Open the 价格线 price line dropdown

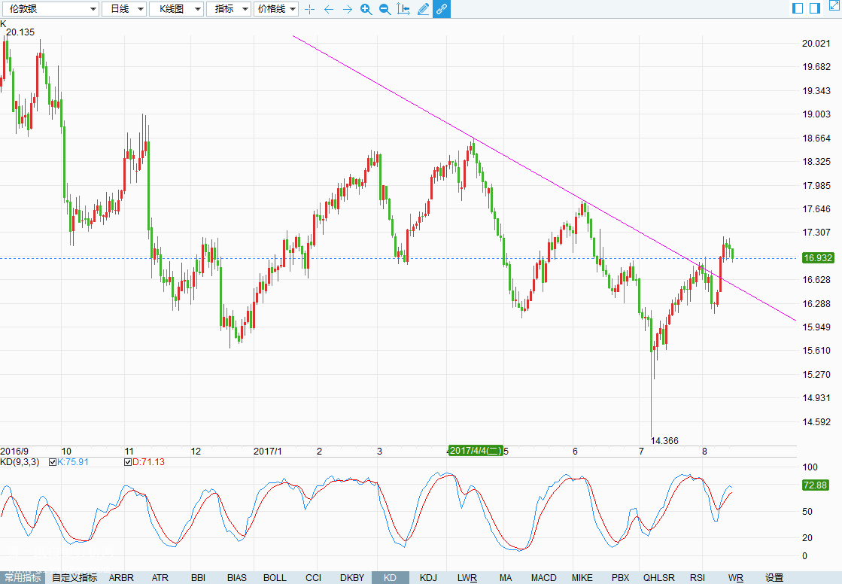tap(276, 9)
